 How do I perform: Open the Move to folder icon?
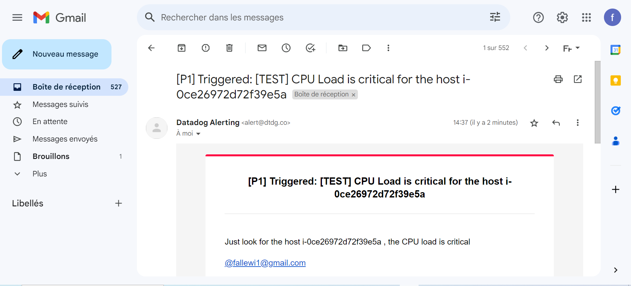[343, 48]
